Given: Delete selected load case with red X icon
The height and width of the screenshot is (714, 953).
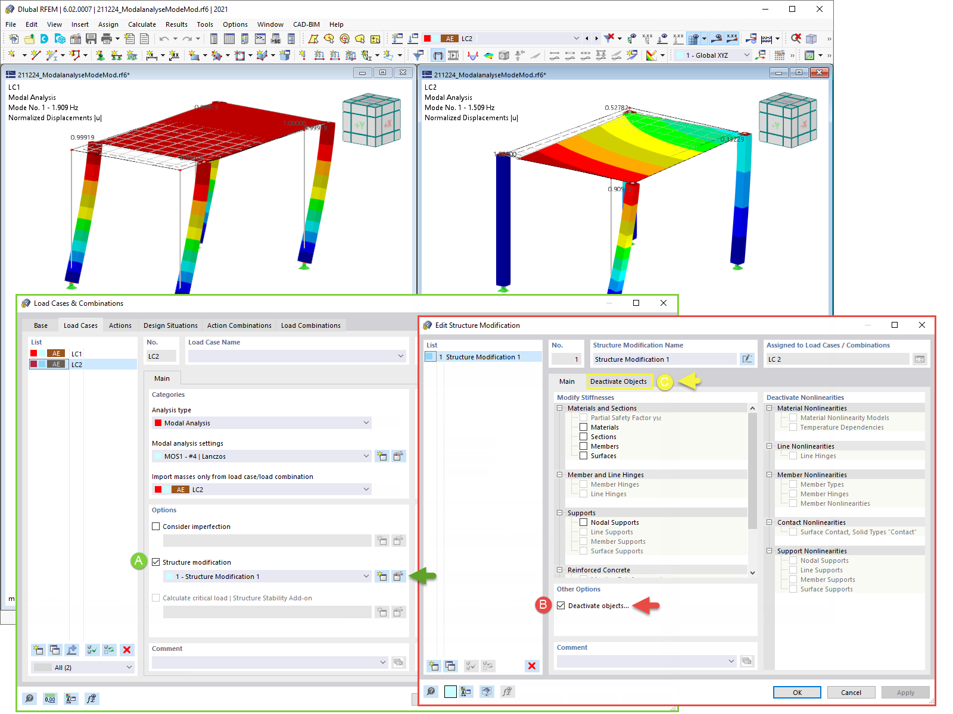Looking at the screenshot, I should coord(127,650).
